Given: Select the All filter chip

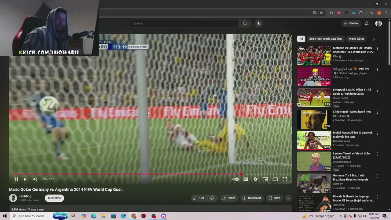Looking at the screenshot, I should pyautogui.click(x=301, y=39).
